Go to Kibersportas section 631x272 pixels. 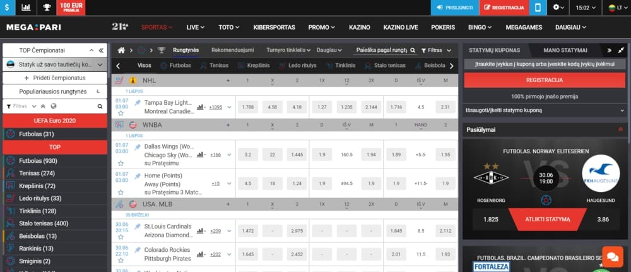[274, 27]
